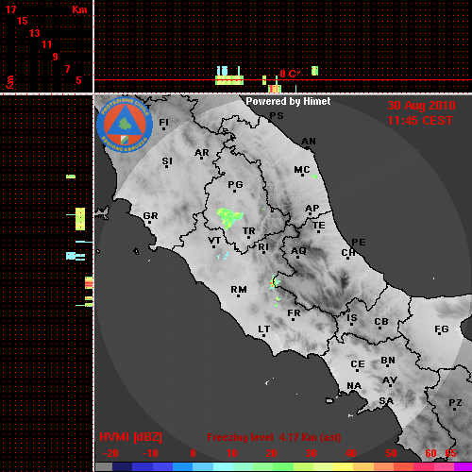Click the AP city label
Image resolution: width=472 pixels, height=472 pixels.
312,209
